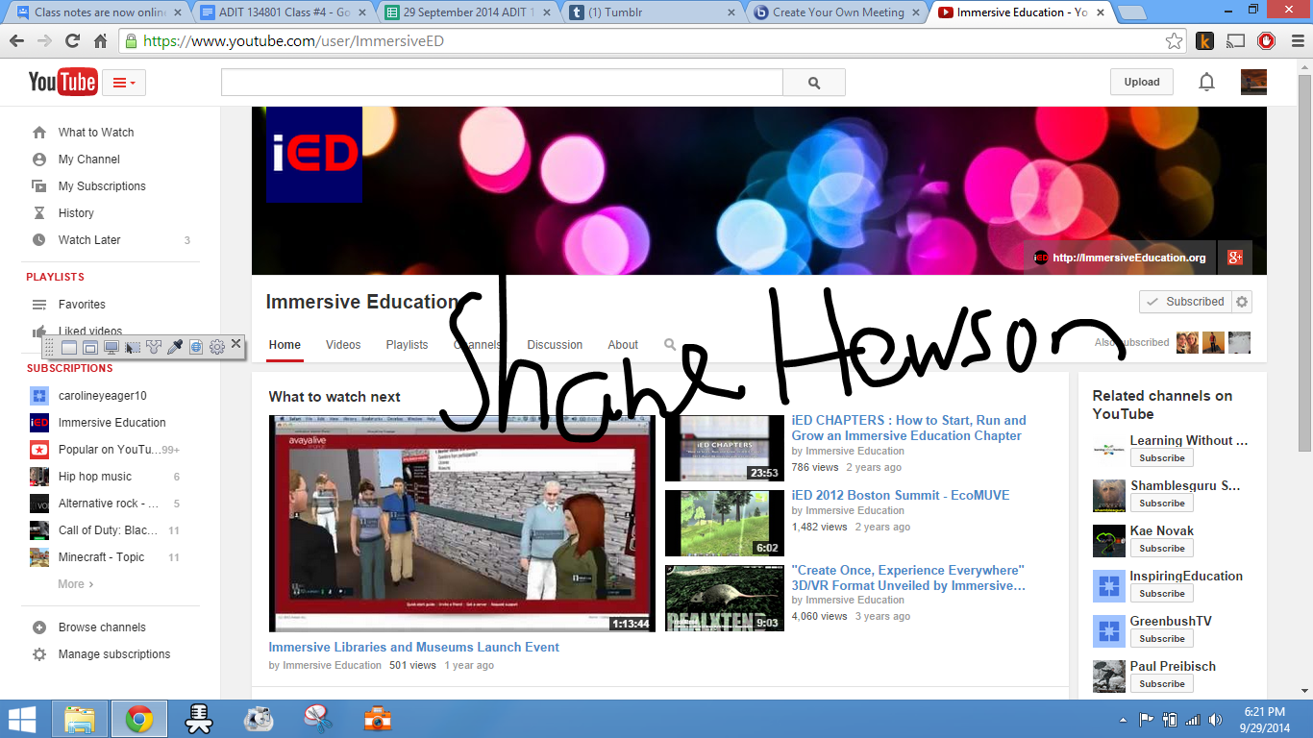Click the Upload button
Viewport: 1313px width, 738px height.
[x=1142, y=83]
